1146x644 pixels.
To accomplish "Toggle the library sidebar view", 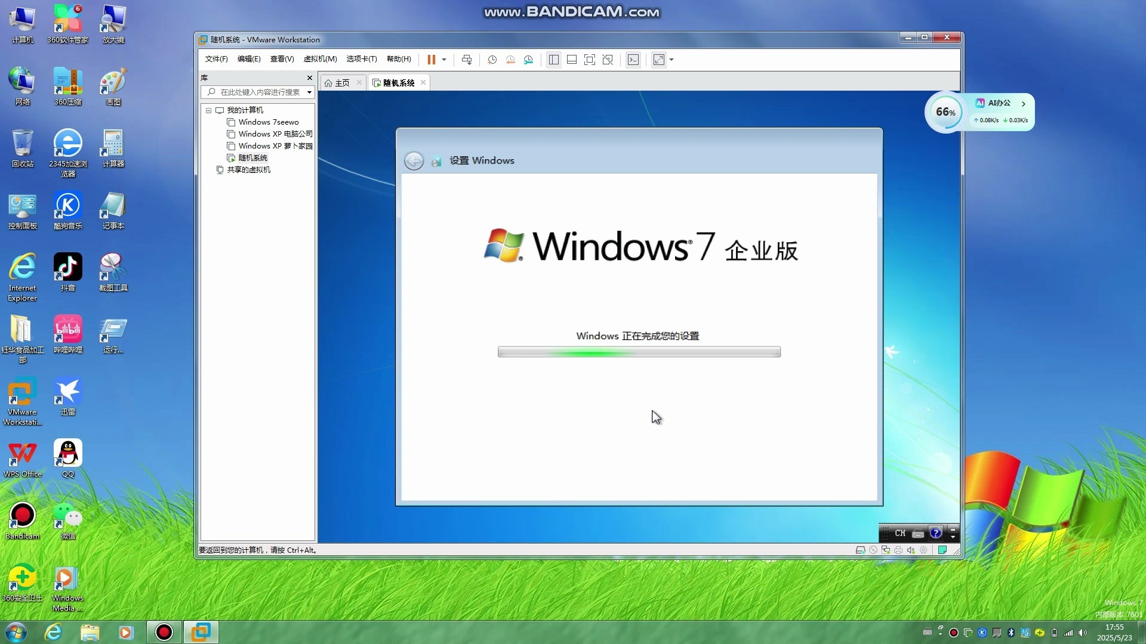I will tap(554, 60).
